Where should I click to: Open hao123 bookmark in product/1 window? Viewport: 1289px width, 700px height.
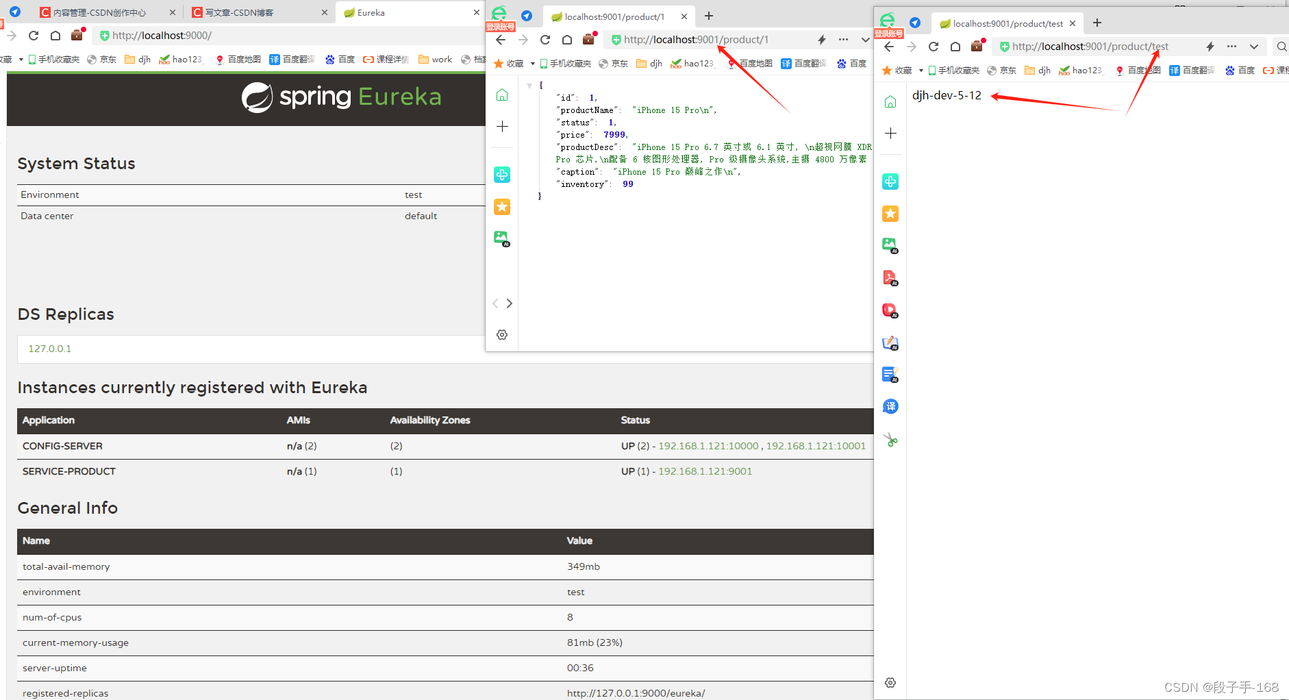692,64
